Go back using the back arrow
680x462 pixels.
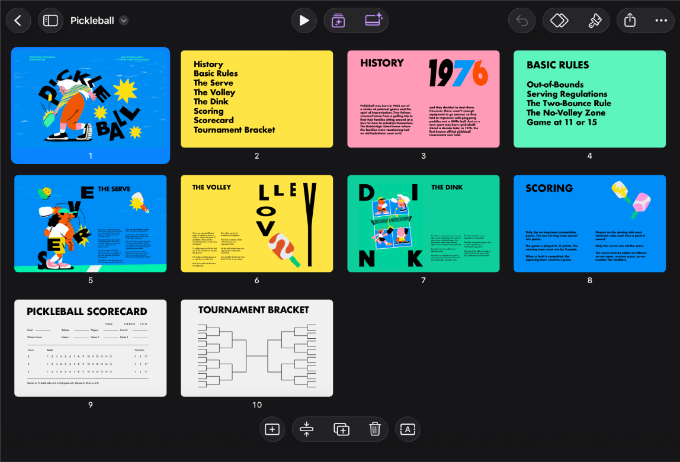[x=18, y=20]
